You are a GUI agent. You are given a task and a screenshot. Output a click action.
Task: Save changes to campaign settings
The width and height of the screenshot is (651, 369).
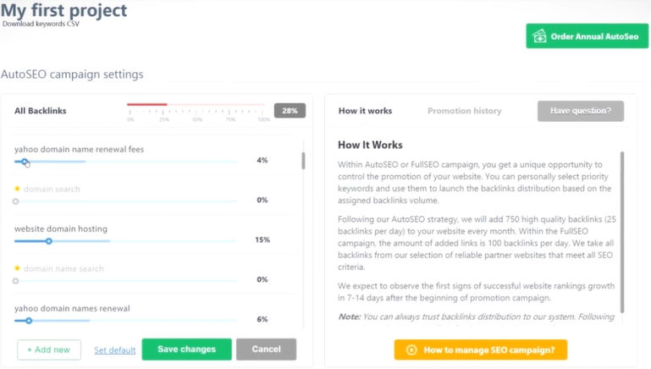click(186, 349)
